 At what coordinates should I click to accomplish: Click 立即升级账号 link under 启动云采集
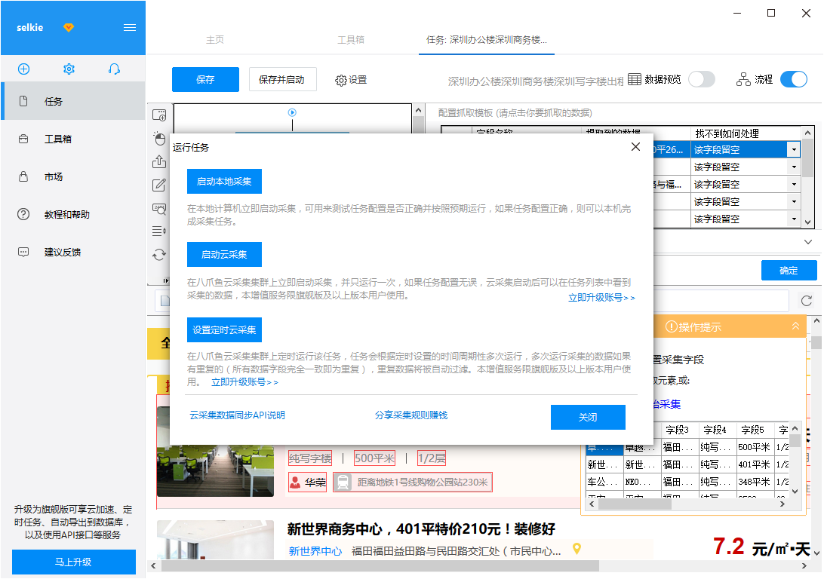point(601,298)
